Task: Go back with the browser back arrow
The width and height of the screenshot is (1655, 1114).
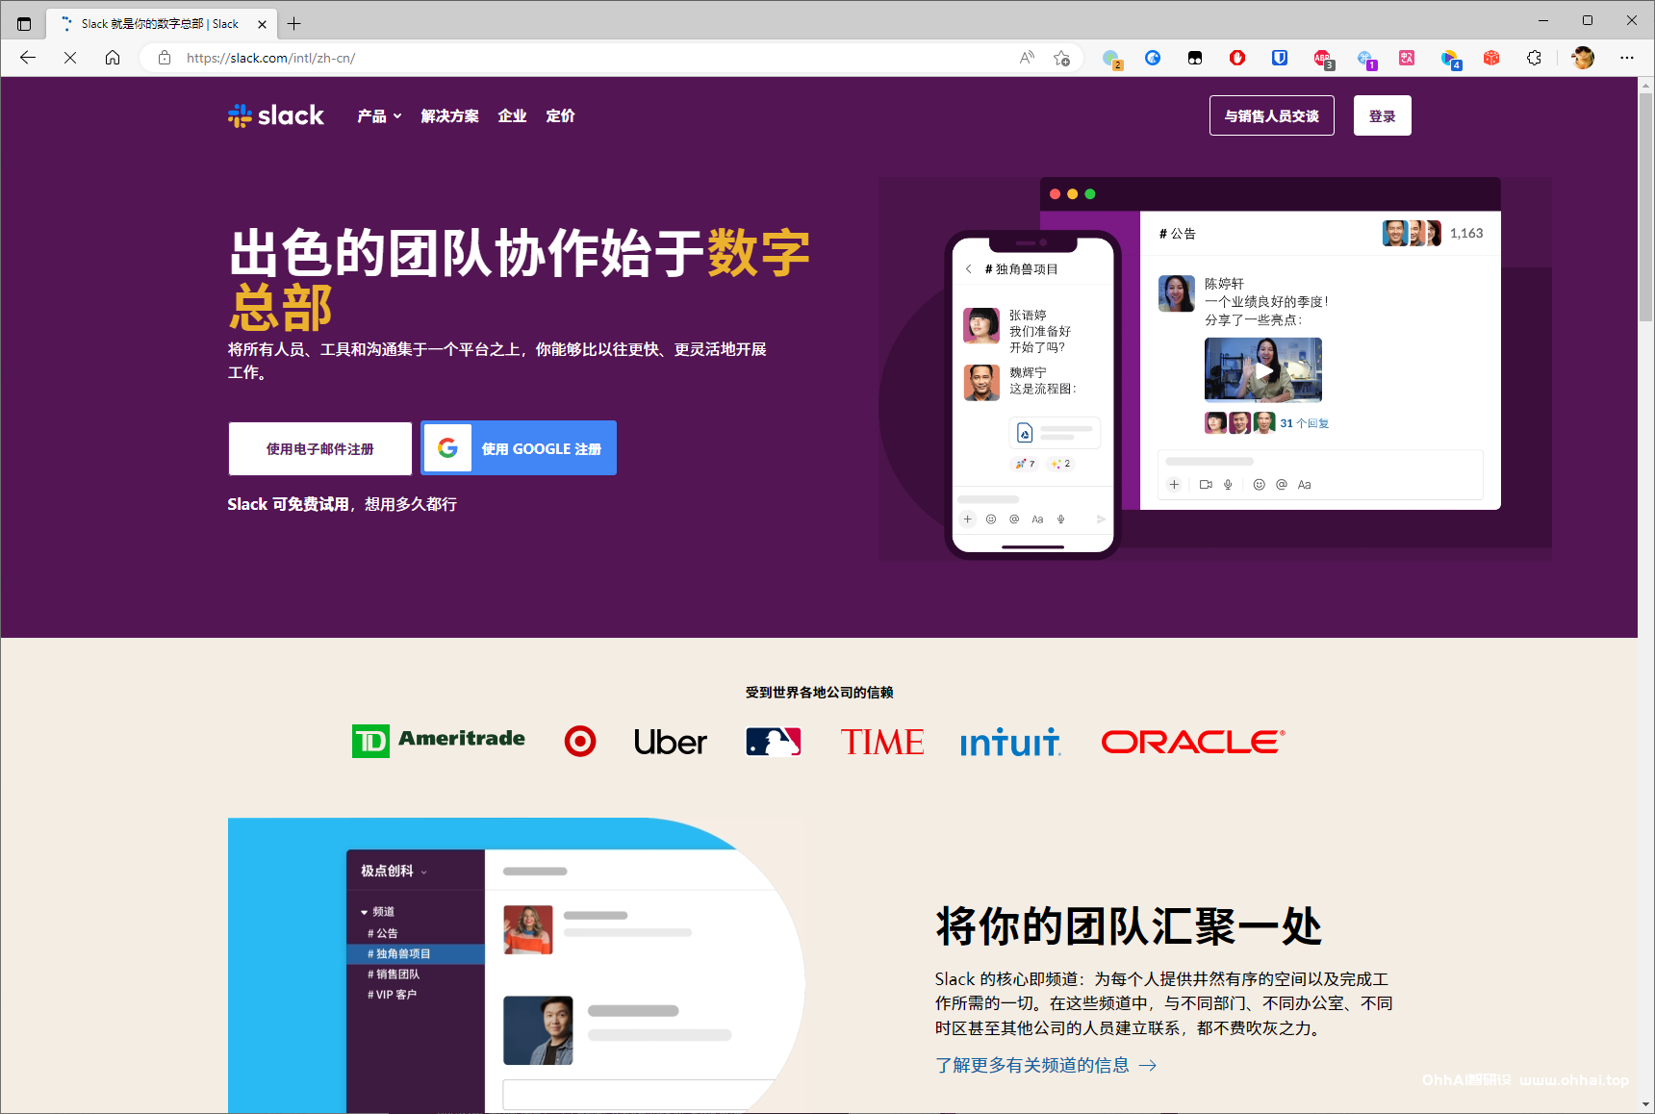Action: pyautogui.click(x=27, y=58)
